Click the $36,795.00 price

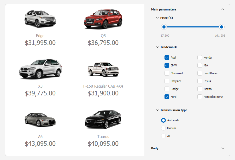pos(103,43)
